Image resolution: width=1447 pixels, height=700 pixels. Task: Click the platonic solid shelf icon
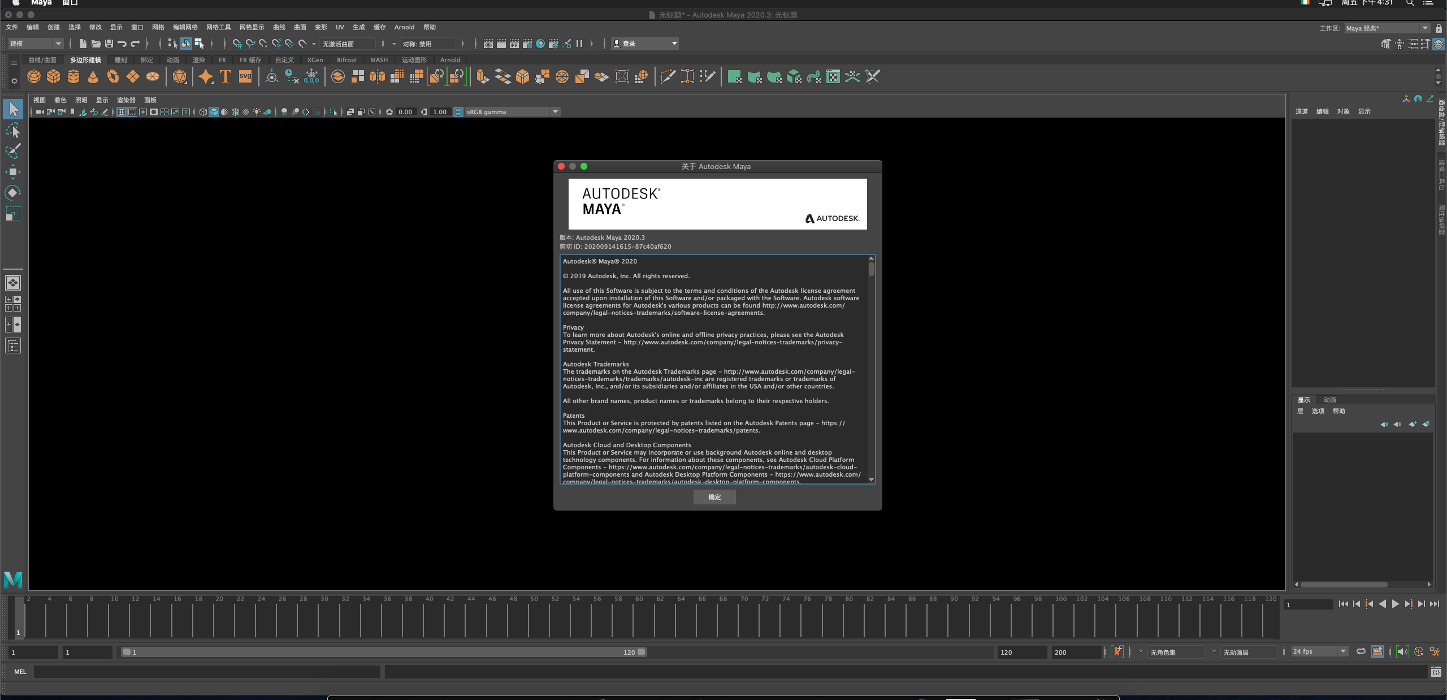pos(180,76)
